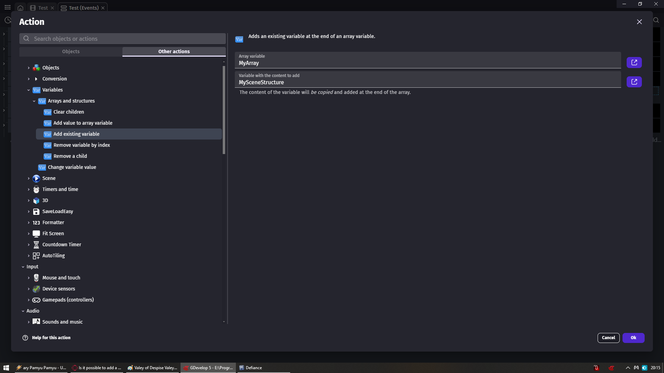
Task: Click the AutoTiling grid icon
Action: pyautogui.click(x=36, y=256)
